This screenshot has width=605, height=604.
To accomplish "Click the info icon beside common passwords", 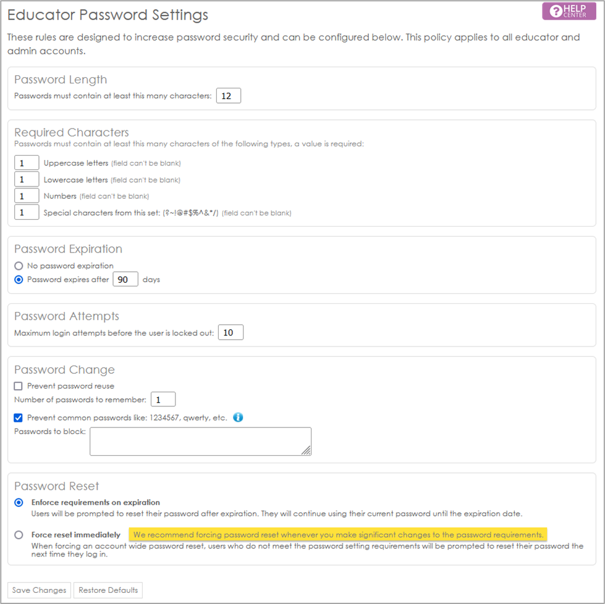I will [x=238, y=417].
